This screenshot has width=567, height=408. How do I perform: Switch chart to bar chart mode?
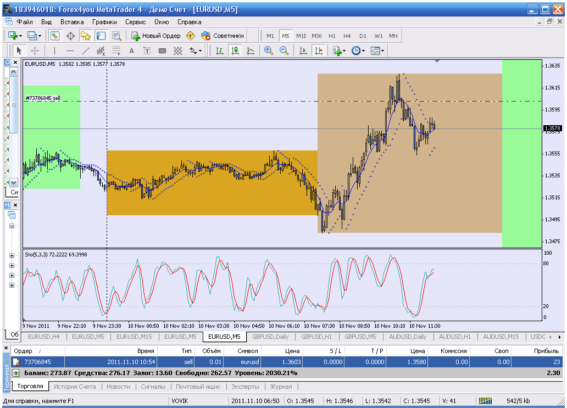[x=220, y=51]
